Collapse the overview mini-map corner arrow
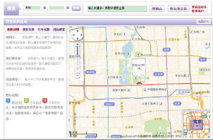 click(x=208, y=137)
